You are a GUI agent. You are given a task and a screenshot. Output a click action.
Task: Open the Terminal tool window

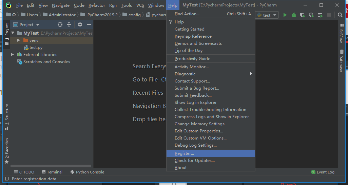point(52,172)
